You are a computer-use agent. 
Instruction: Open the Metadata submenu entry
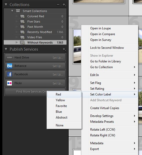[110, 143]
